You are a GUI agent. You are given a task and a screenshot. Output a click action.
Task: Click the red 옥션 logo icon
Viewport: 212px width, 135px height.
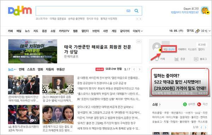(199, 104)
